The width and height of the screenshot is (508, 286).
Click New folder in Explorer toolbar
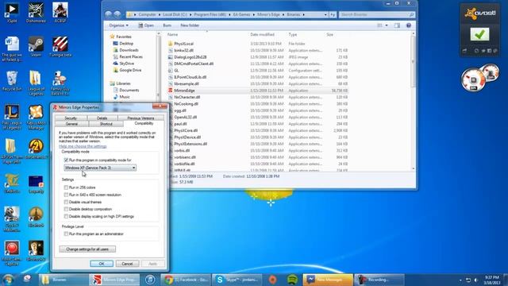190,25
